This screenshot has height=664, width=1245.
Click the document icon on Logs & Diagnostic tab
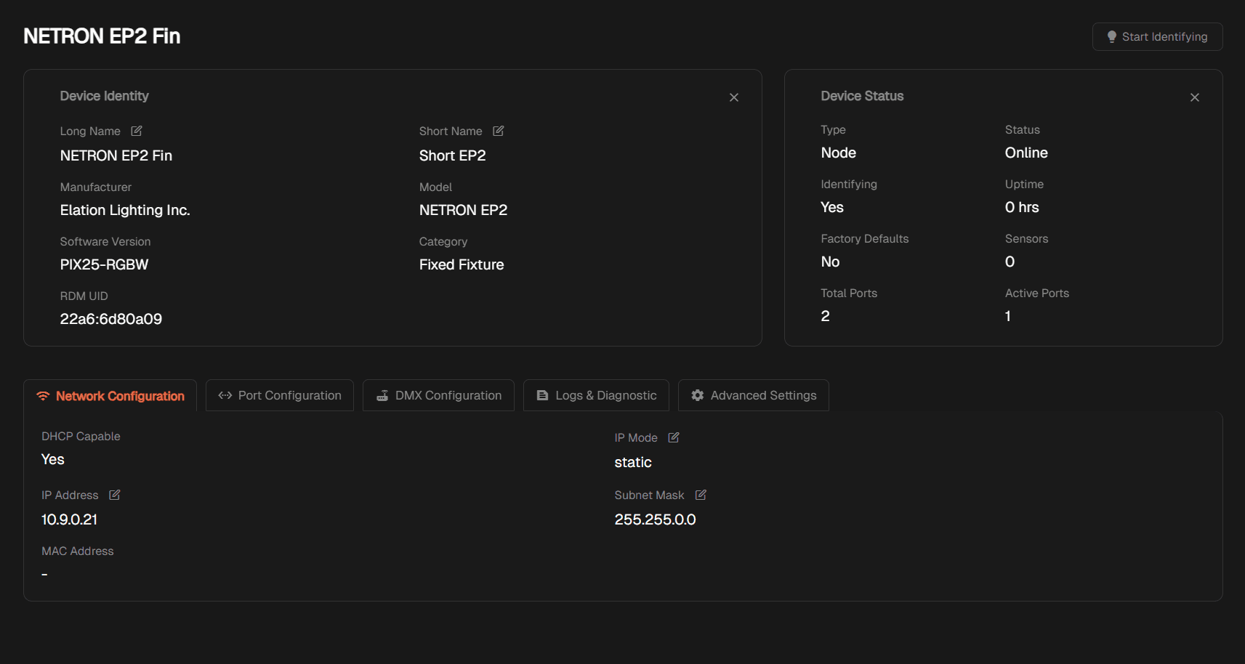(x=542, y=395)
